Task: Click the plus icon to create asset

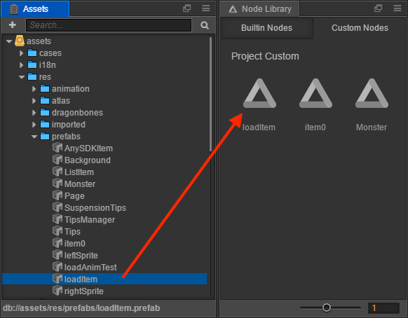Action: (x=12, y=25)
